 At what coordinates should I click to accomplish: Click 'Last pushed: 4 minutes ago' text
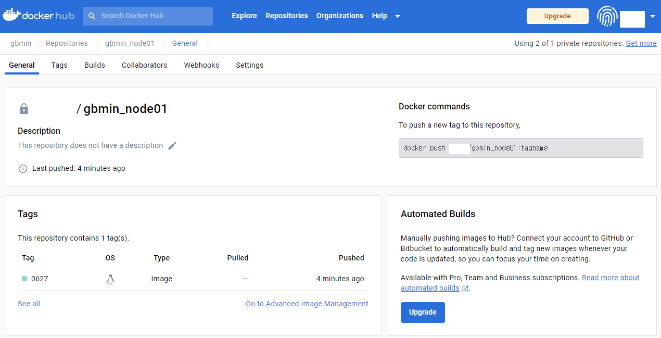click(x=79, y=168)
